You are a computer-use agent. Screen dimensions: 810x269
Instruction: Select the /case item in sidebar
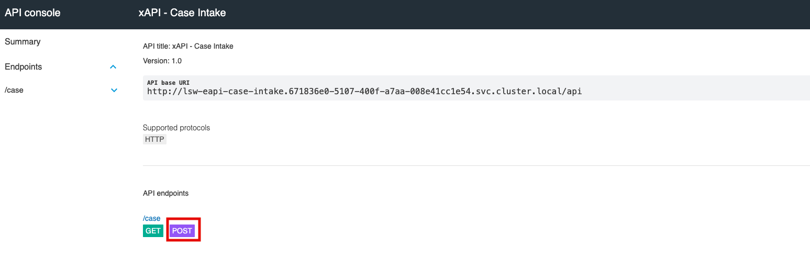click(x=14, y=90)
